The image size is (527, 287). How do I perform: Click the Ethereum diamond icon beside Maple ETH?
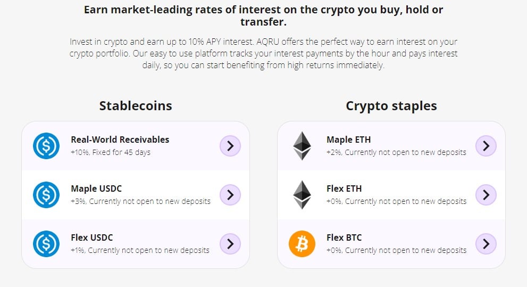tap(302, 146)
